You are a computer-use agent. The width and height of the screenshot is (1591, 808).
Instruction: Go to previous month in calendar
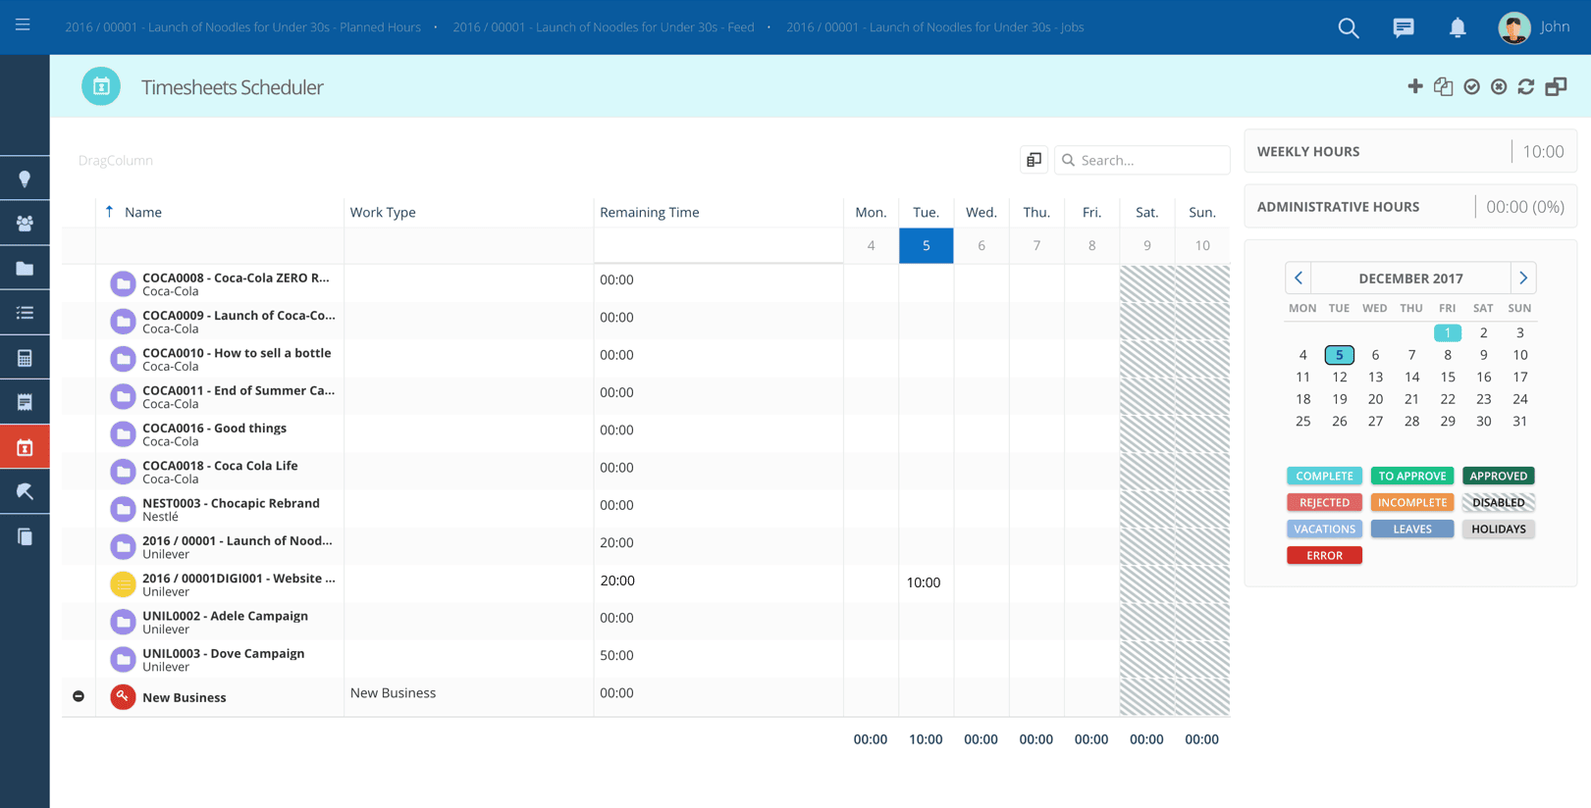tap(1299, 278)
